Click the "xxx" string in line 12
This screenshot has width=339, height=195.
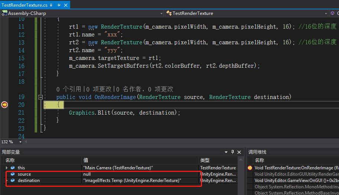[x=112, y=35]
